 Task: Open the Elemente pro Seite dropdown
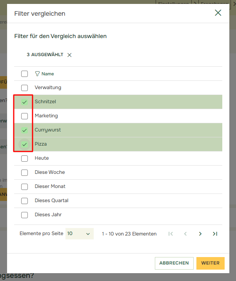click(x=79, y=234)
